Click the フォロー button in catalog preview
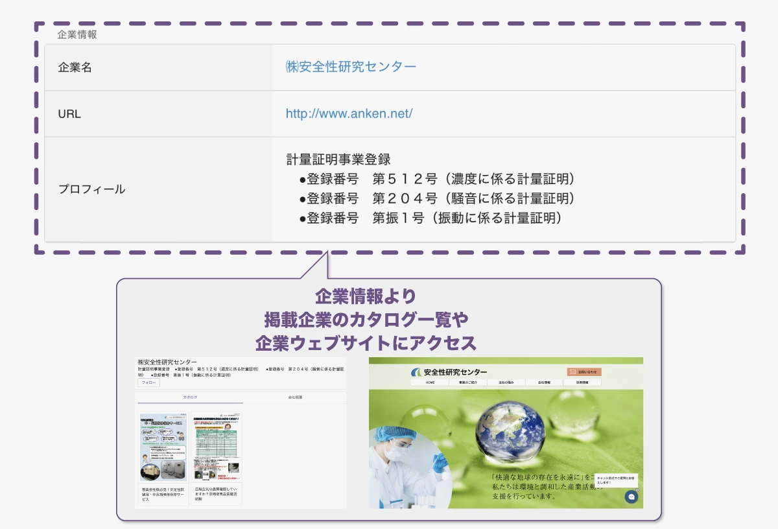The height and width of the screenshot is (529, 778). pos(149,383)
